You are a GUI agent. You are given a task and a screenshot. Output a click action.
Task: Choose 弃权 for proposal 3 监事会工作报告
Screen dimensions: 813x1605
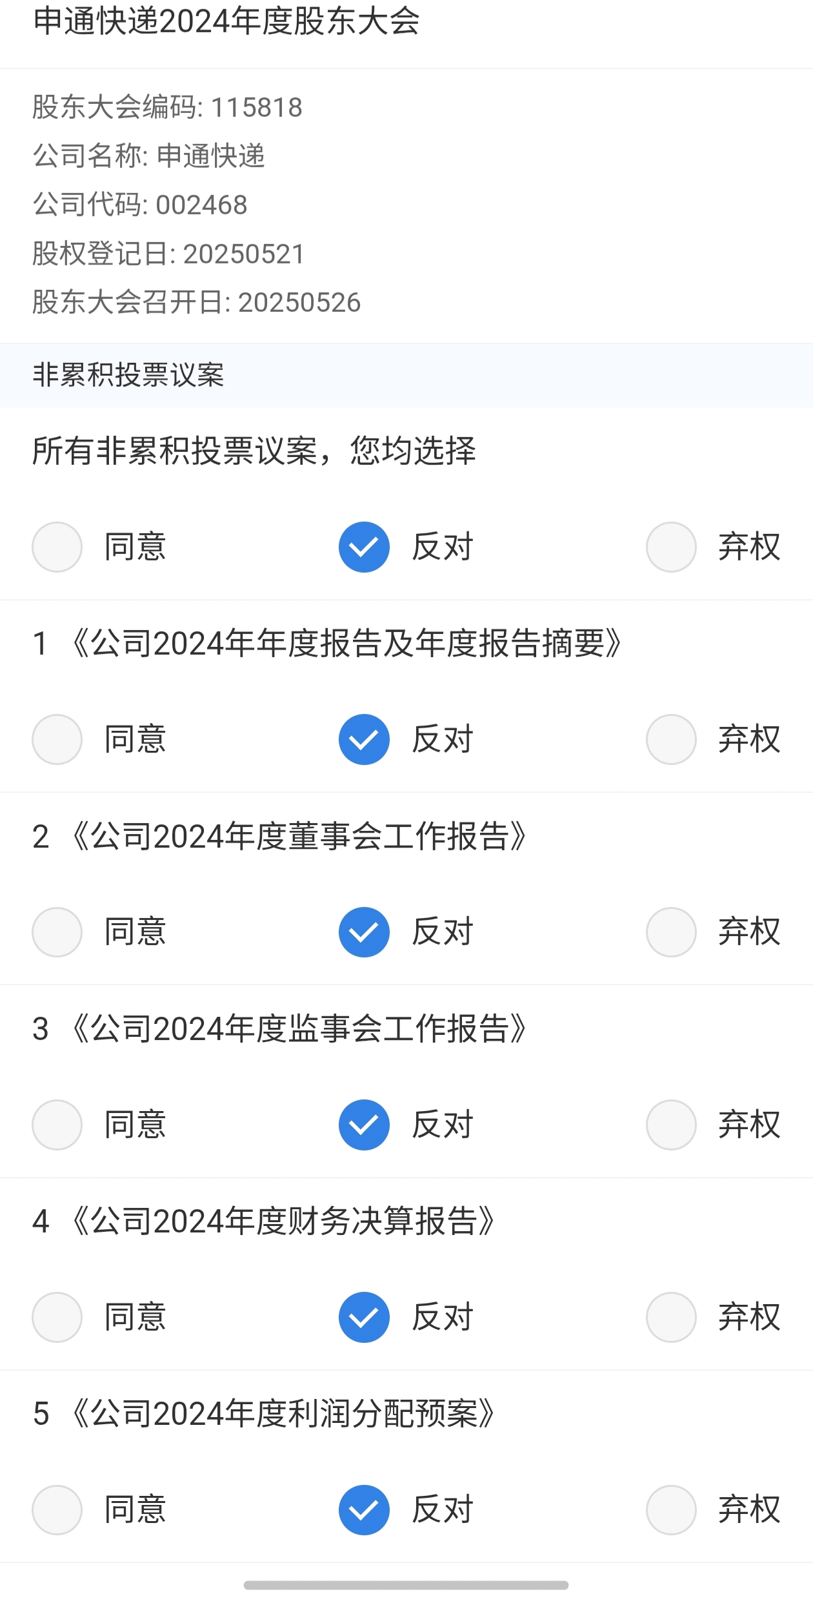671,1125
